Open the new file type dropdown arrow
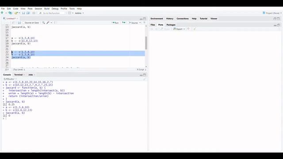This screenshot has height=159, width=283. (x=6, y=13)
